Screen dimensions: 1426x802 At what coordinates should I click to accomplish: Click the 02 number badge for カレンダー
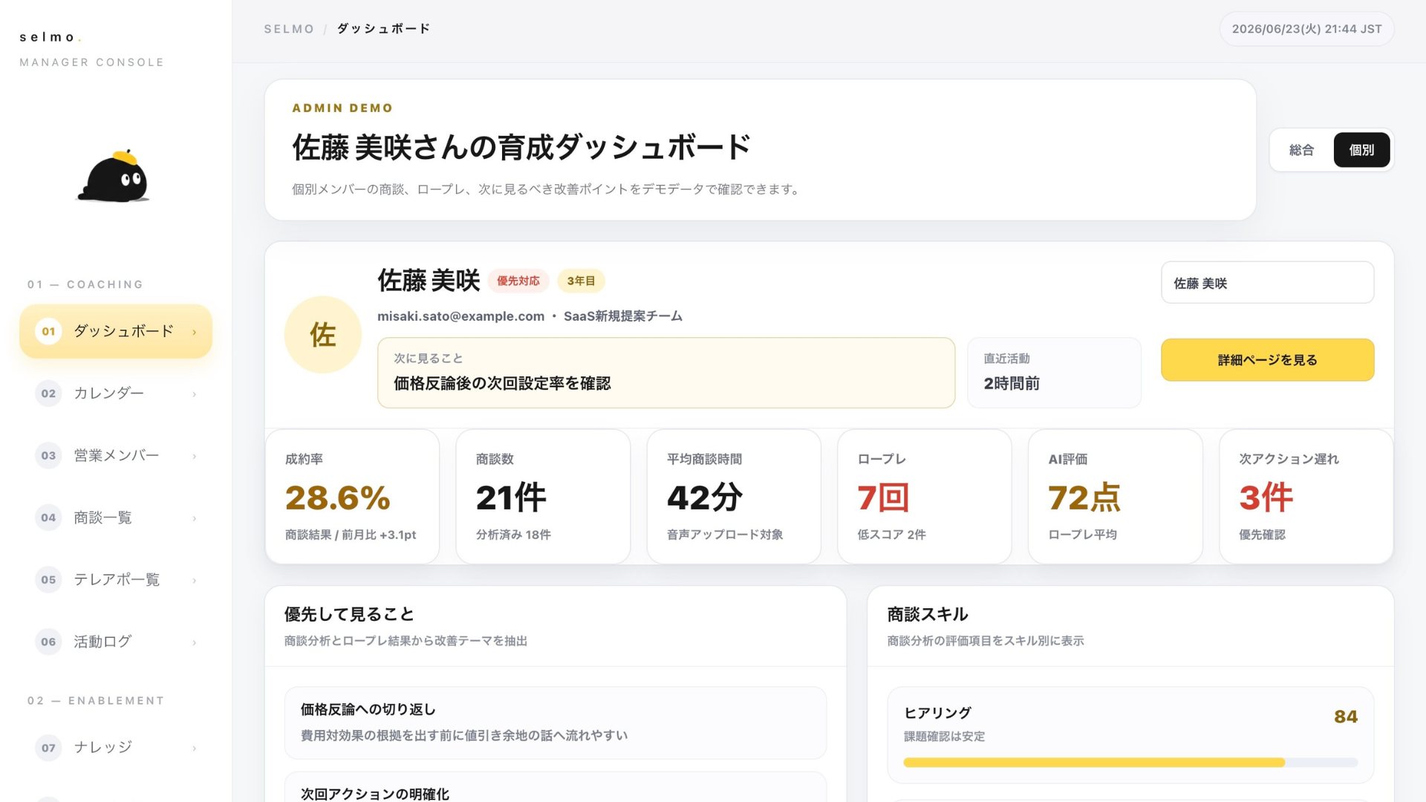point(48,394)
